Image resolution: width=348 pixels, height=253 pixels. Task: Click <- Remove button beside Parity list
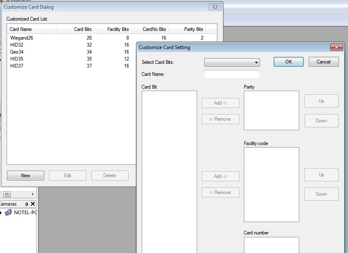pos(220,119)
